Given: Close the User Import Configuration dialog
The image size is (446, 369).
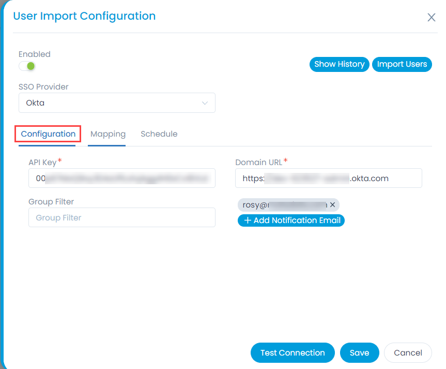Looking at the screenshot, I should tap(431, 18).
